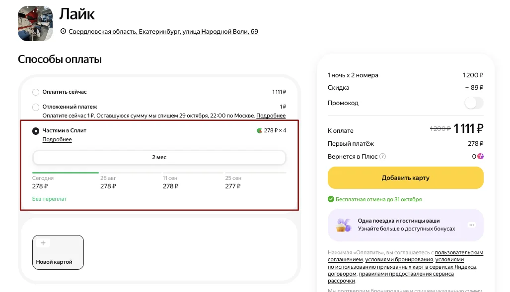Viewport: 510px width, 292px height.
Task: Click the Plus points icon beside 0
Action: (480, 156)
